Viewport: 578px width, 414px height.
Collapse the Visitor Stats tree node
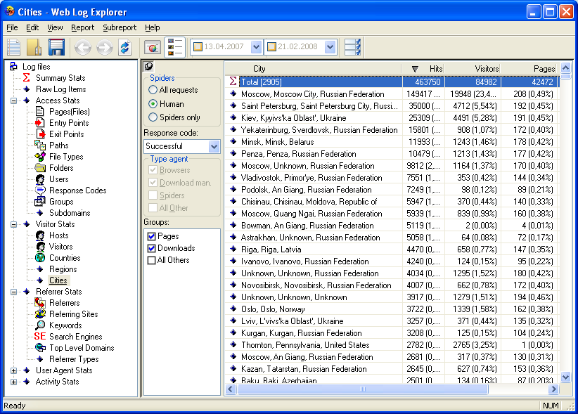(x=13, y=224)
